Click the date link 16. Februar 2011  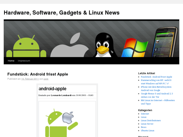(30, 79)
